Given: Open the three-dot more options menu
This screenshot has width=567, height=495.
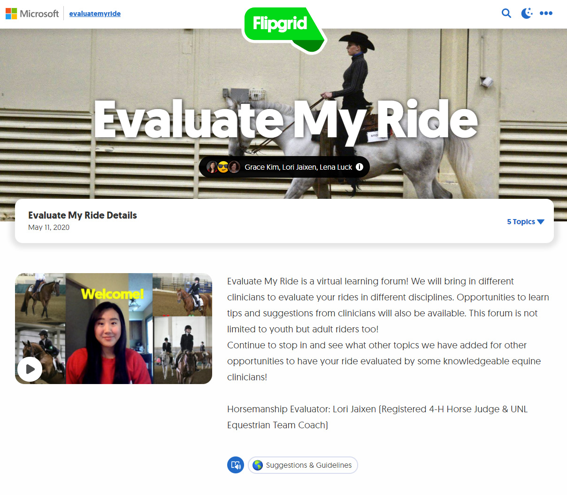Looking at the screenshot, I should pos(546,13).
